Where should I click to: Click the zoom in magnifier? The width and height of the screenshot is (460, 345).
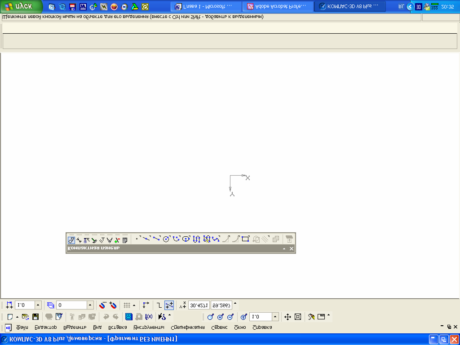(x=220, y=317)
